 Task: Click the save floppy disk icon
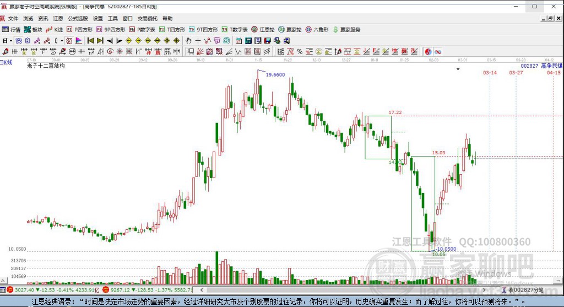click(x=267, y=41)
